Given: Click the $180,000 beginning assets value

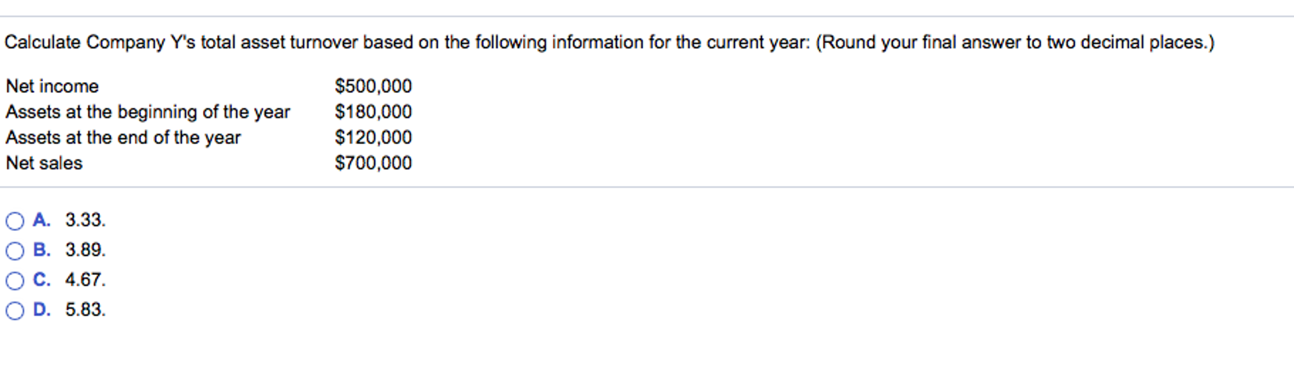Looking at the screenshot, I should tap(373, 112).
